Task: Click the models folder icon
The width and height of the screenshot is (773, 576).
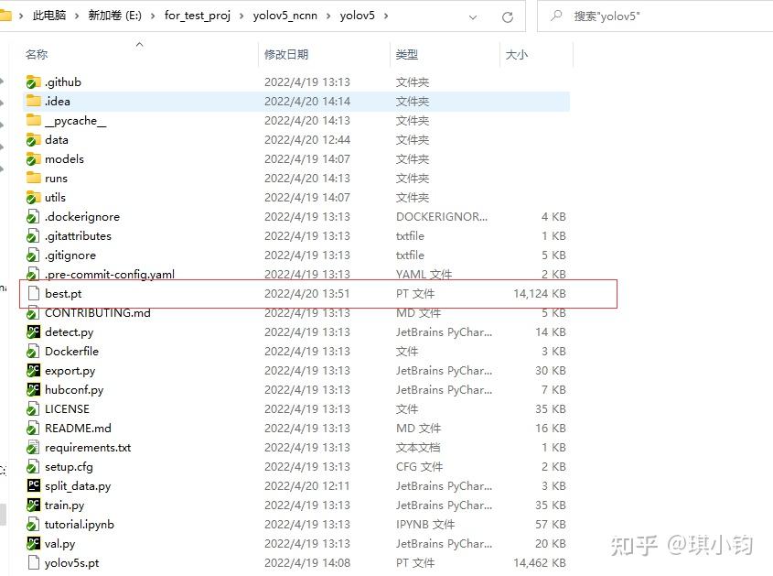Action: tap(34, 159)
